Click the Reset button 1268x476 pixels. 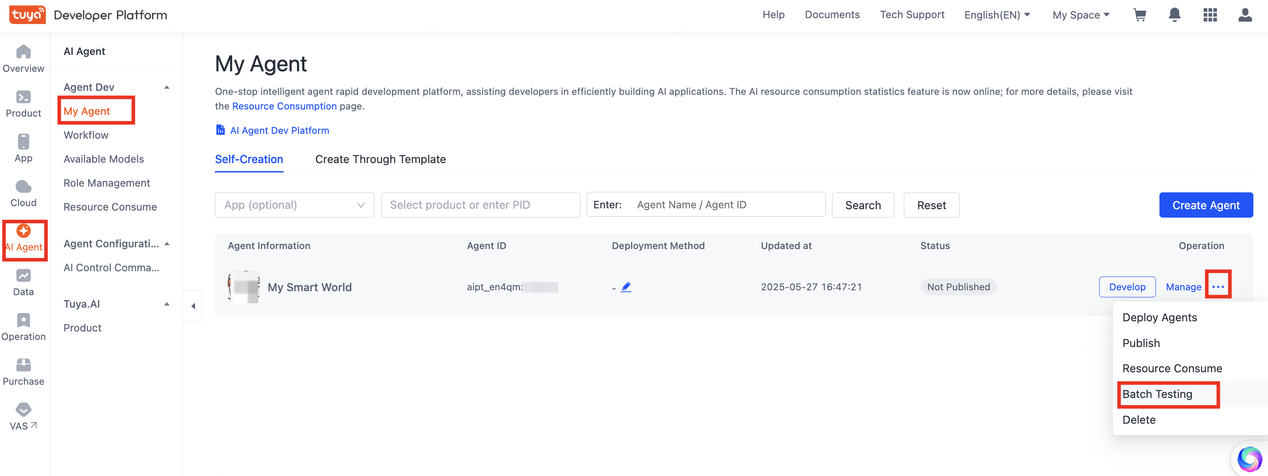pos(931,205)
